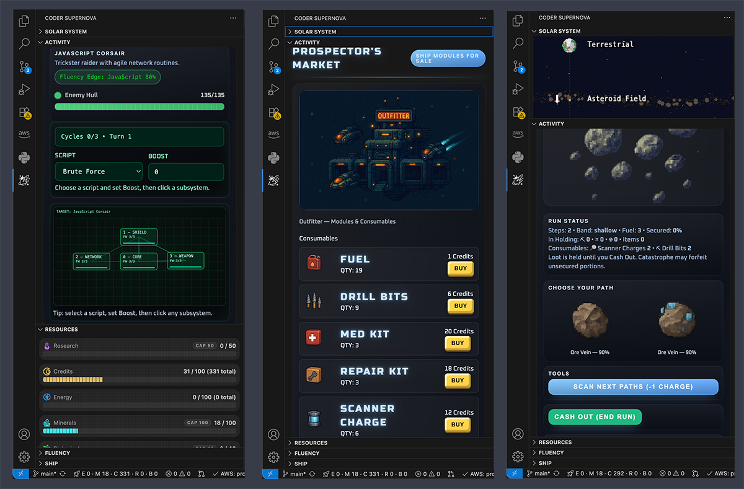Choose the Ore Vein asteroid with blue crystals

[x=676, y=320]
